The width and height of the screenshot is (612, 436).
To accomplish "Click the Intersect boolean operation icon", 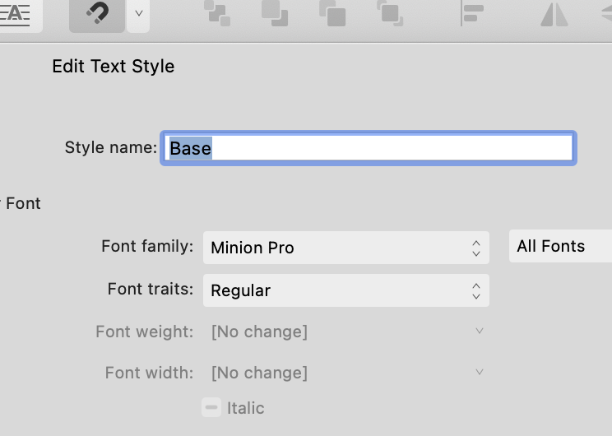I will (x=332, y=14).
